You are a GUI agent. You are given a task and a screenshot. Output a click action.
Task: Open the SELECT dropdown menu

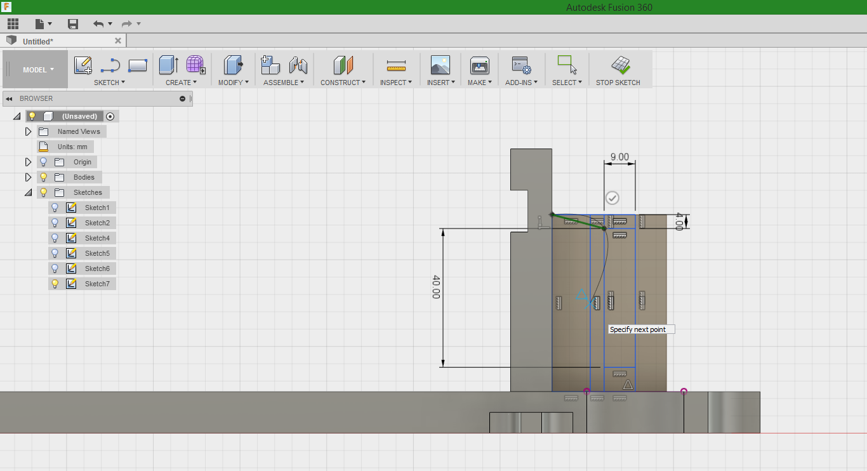[567, 83]
